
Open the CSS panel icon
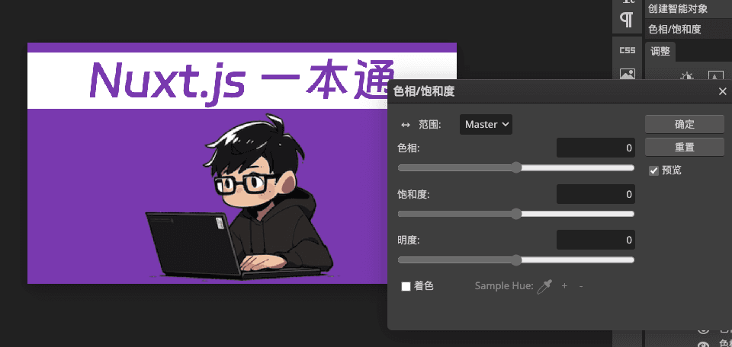tap(627, 50)
